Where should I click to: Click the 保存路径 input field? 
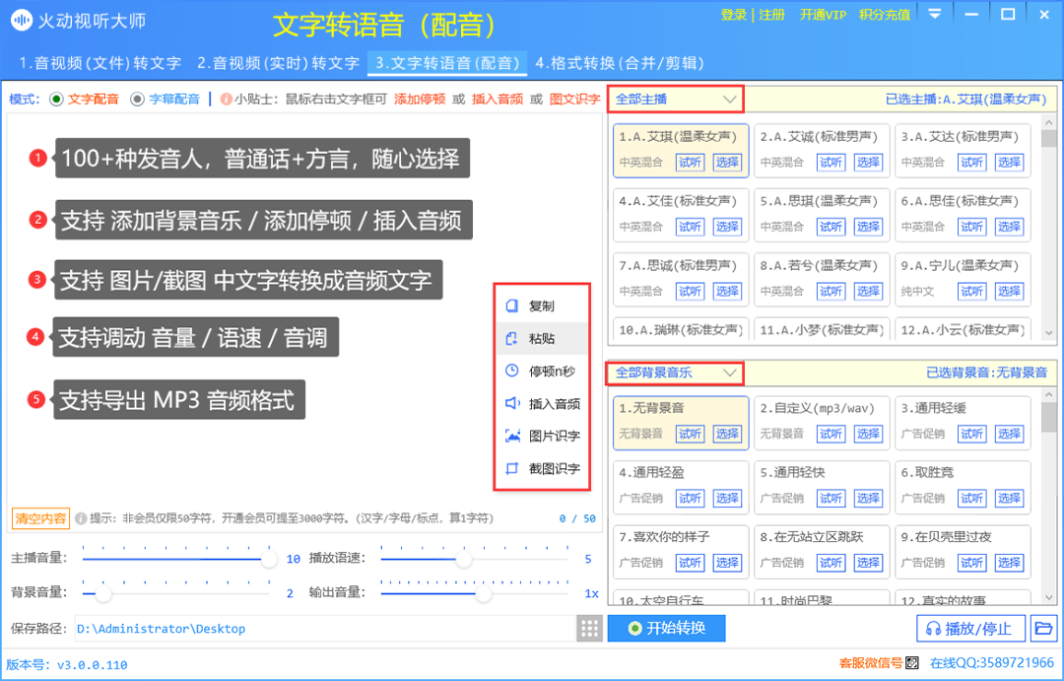[325, 628]
